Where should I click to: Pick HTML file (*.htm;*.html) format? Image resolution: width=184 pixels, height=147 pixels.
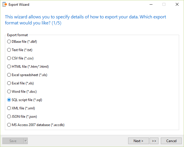click(x=28, y=67)
